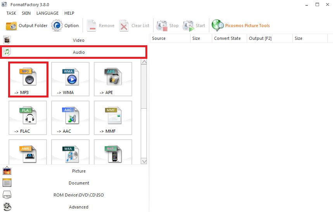Click the Remove toolbar button
The height and width of the screenshot is (212, 333).
(100, 26)
